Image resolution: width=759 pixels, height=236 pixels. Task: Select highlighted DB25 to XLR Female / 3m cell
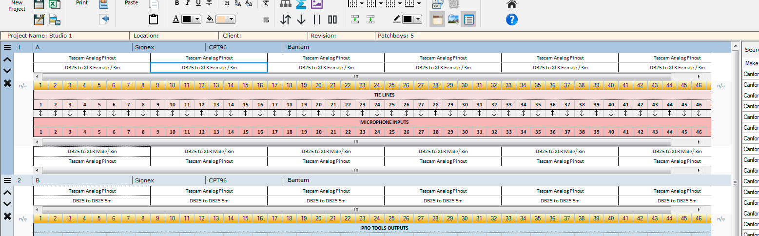coord(209,67)
